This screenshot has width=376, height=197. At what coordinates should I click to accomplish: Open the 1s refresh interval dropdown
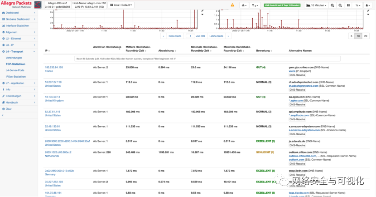pos(357,5)
